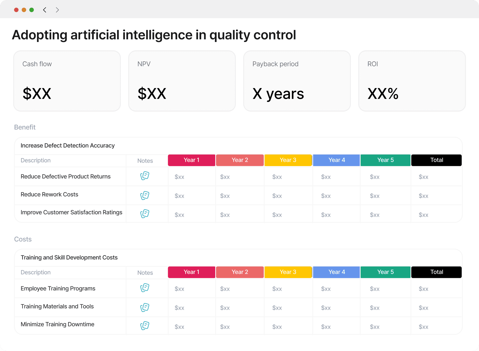Go back with the left arrow
Screen dimensions: 479x351
tap(45, 10)
